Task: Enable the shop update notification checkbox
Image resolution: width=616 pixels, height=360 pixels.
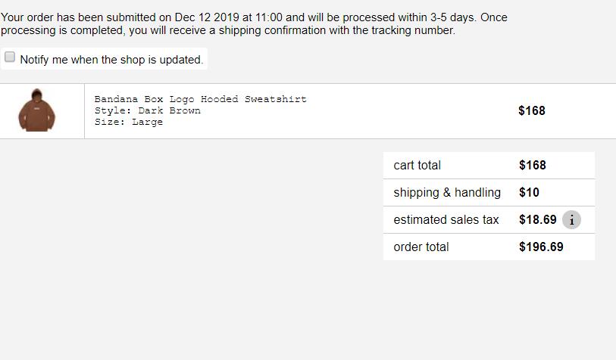Action: (10, 57)
